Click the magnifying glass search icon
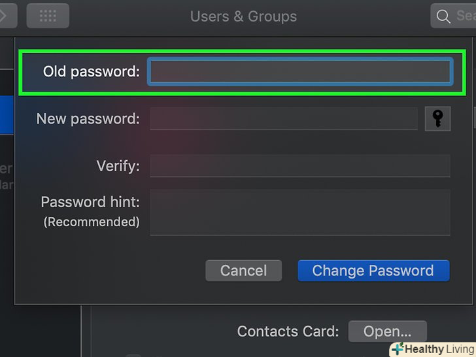Viewport: 476px width, 357px height. coord(443,16)
